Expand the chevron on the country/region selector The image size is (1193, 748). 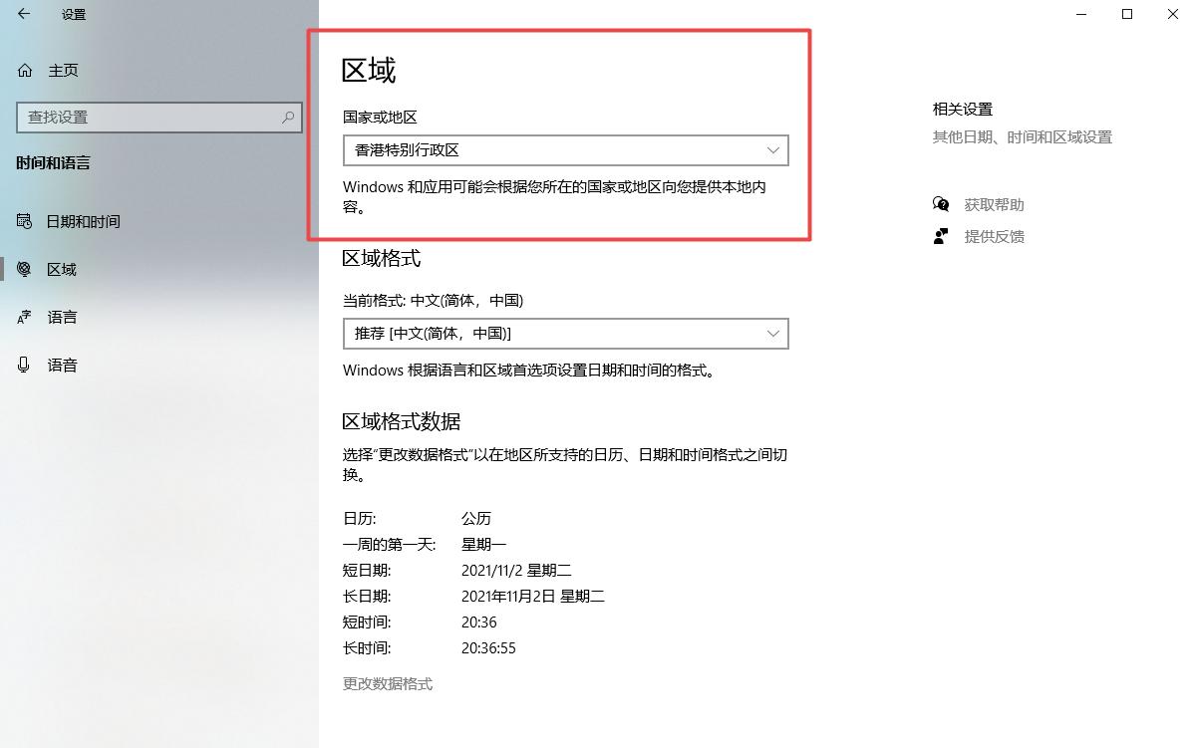tap(773, 150)
